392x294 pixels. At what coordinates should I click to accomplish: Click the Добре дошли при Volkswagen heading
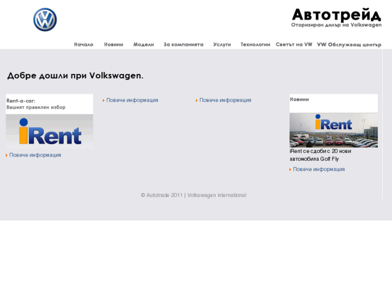click(x=75, y=76)
